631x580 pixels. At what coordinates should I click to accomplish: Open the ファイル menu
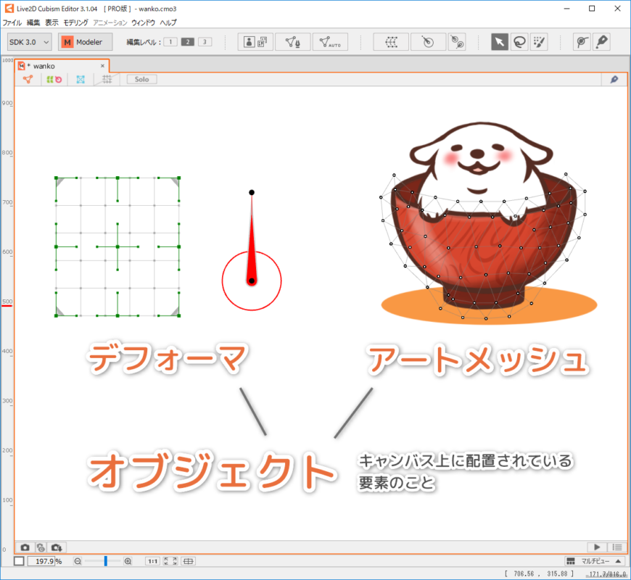pos(12,22)
